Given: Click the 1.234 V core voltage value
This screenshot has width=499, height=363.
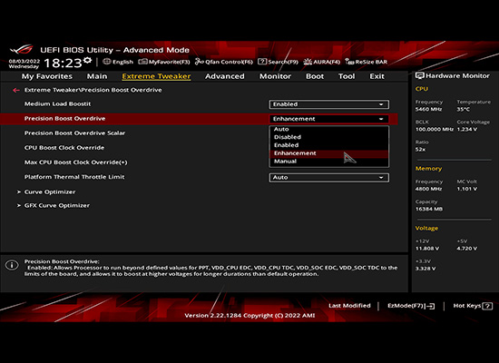Looking at the screenshot, I should (467, 129).
